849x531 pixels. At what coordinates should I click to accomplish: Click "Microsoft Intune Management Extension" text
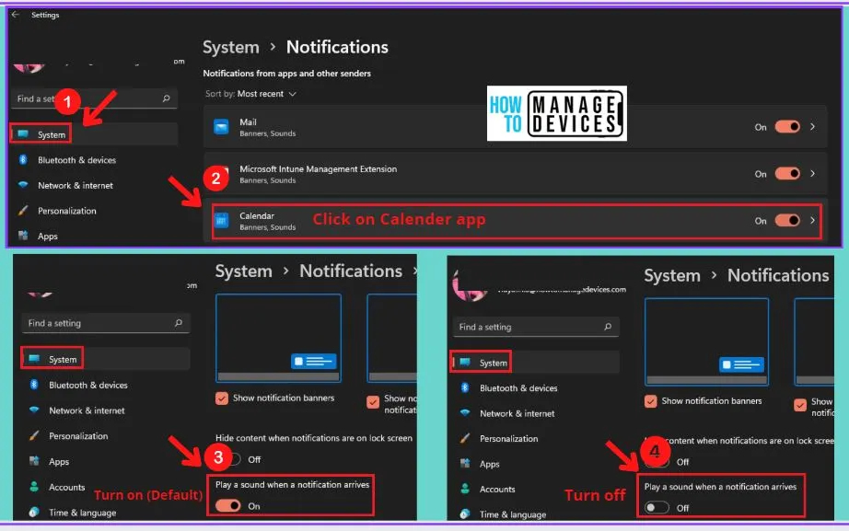[319, 169]
